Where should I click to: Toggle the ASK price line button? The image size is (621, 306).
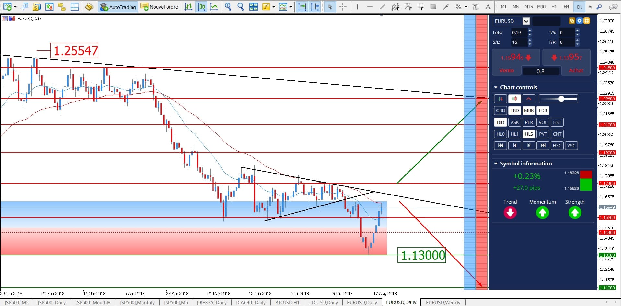(514, 122)
